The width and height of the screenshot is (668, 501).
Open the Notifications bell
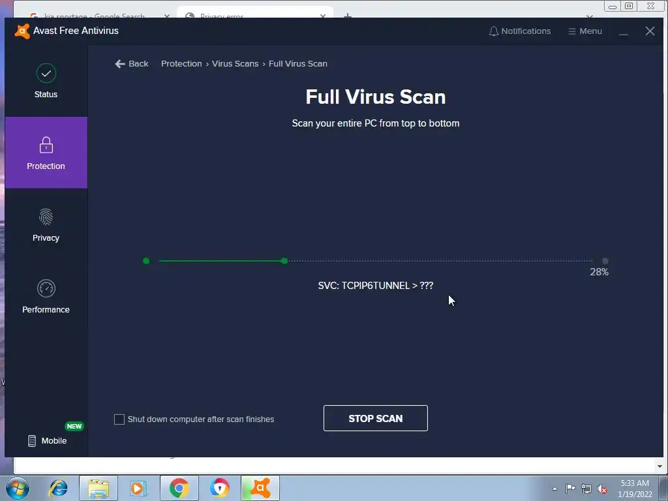(520, 31)
